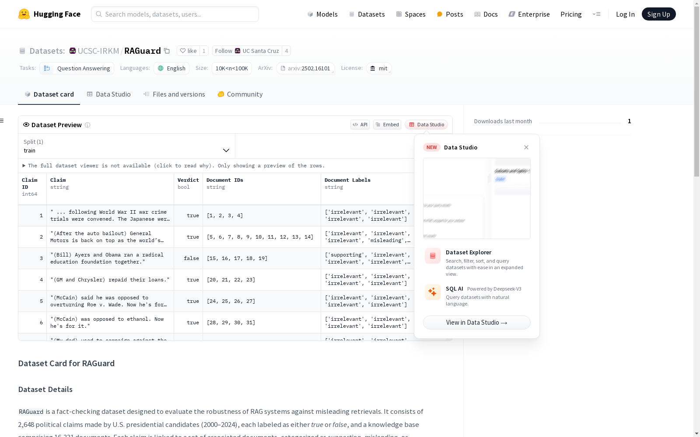
Task: Click the [24, 25, 26, 27] document IDs cell
Action: click(x=262, y=301)
